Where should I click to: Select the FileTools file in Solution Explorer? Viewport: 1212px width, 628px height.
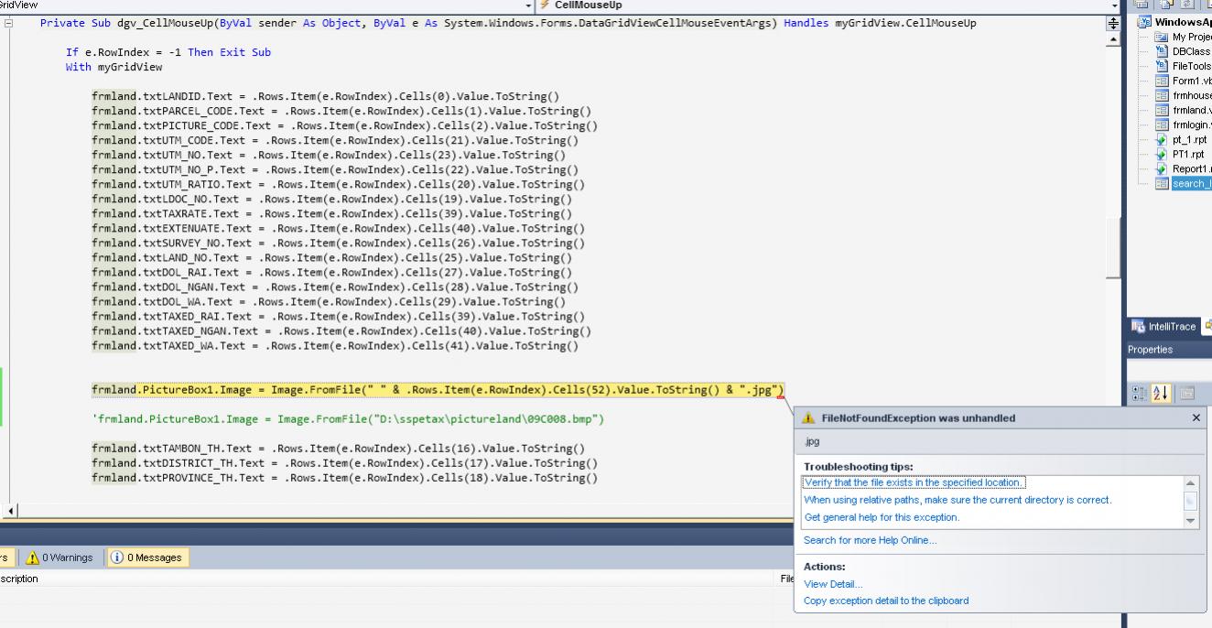1183,66
